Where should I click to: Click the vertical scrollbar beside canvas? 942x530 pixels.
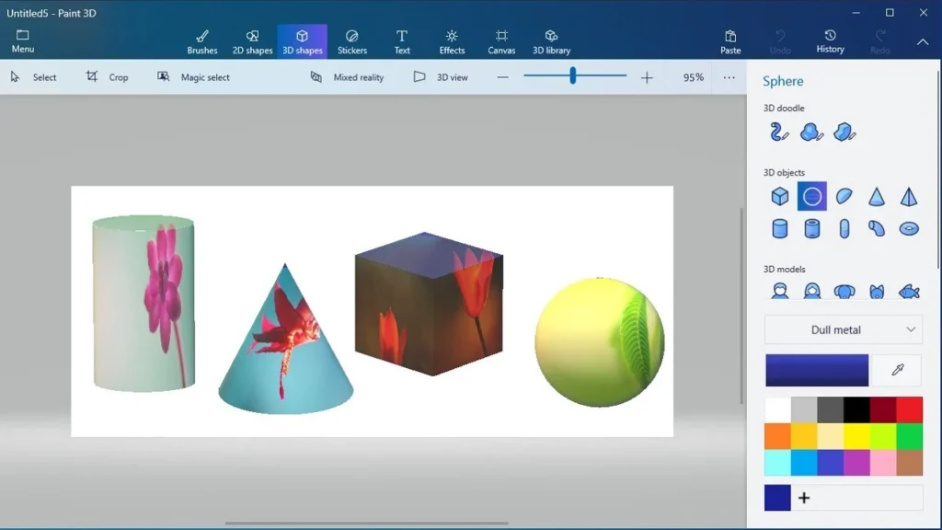[741, 305]
